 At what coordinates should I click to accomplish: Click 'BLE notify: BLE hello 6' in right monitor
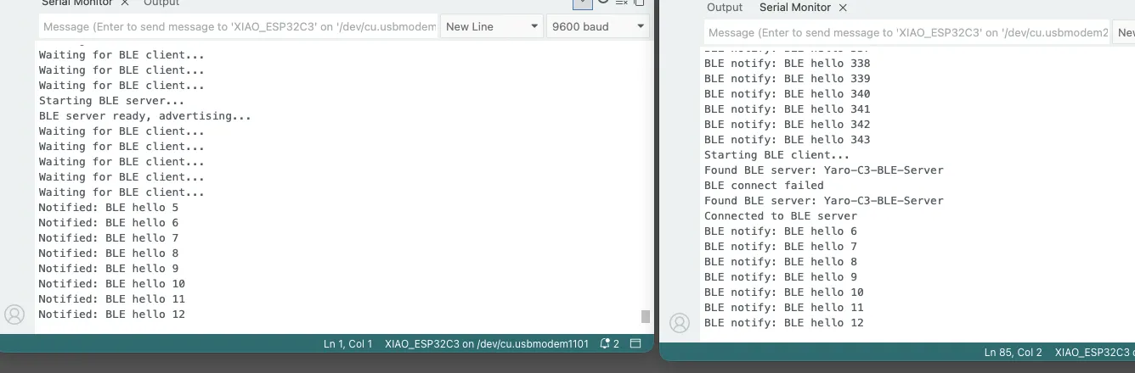pos(781,231)
